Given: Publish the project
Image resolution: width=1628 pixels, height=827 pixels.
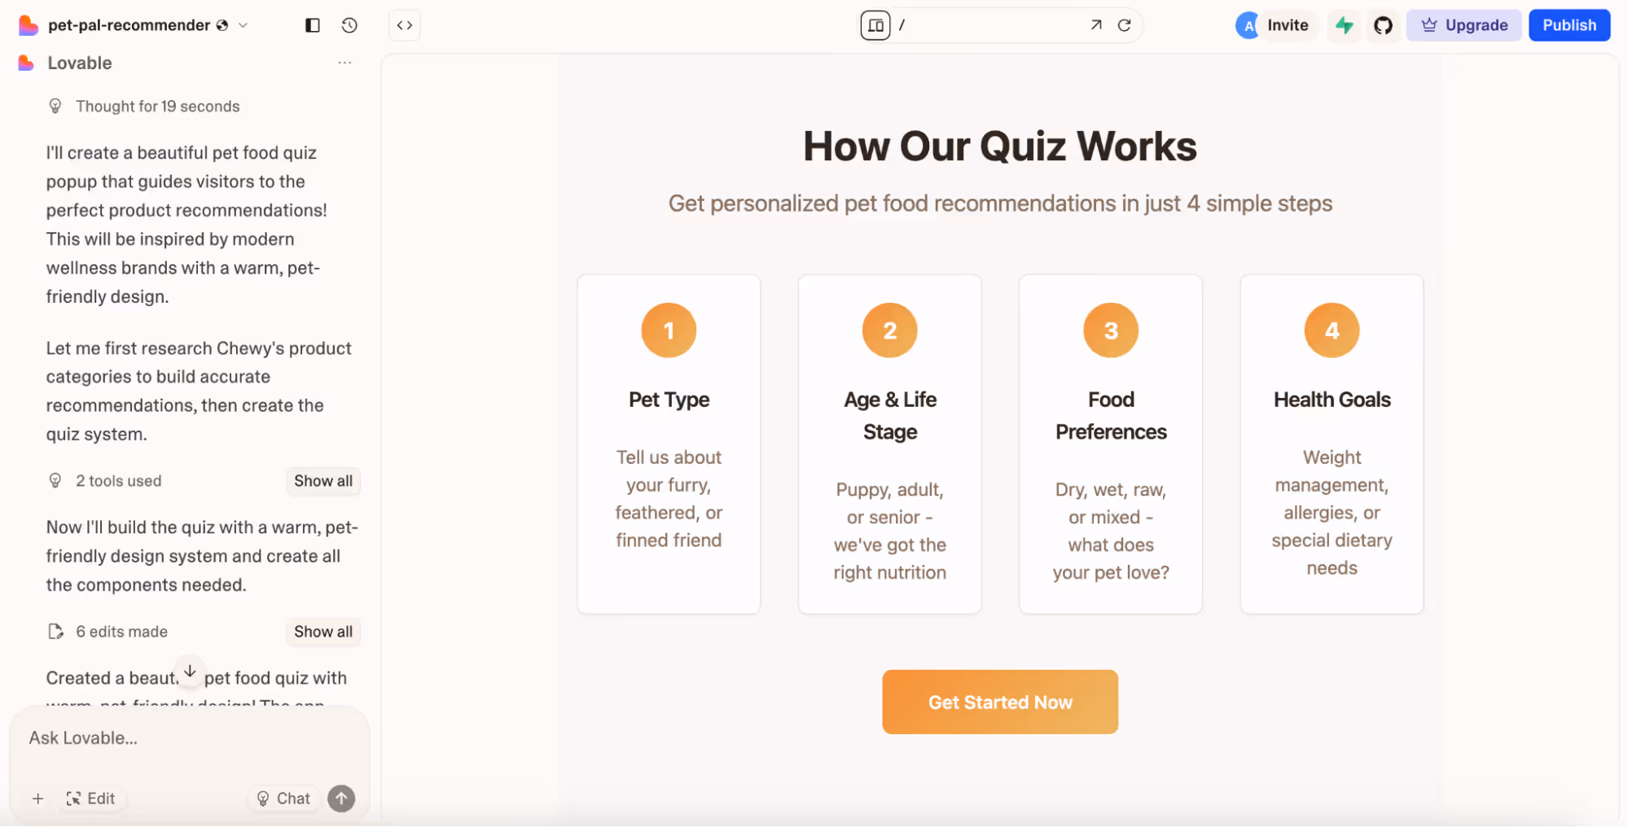Looking at the screenshot, I should pos(1569,25).
